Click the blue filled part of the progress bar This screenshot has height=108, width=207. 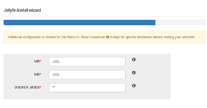click(x=79, y=22)
